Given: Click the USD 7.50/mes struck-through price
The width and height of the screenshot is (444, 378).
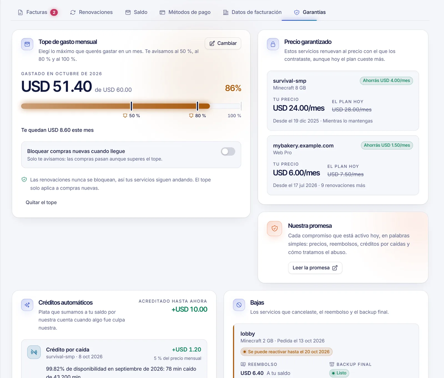Looking at the screenshot, I should point(345,174).
